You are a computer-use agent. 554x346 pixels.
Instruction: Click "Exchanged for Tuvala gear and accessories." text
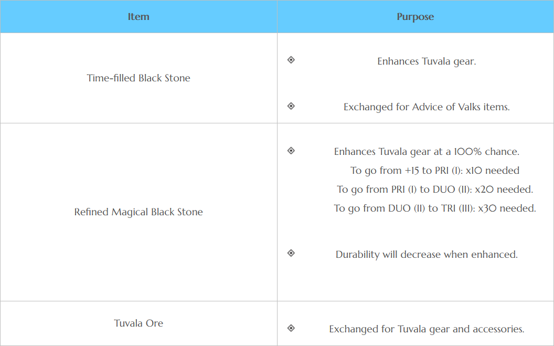(x=427, y=329)
